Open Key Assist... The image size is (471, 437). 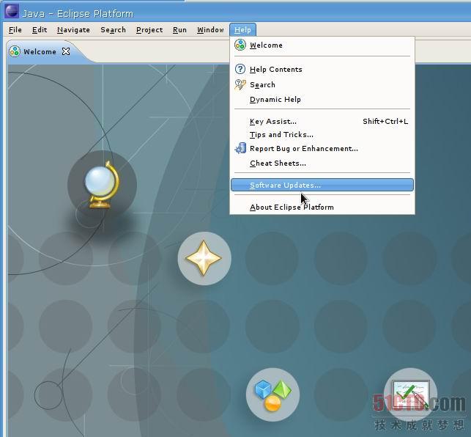(322, 121)
